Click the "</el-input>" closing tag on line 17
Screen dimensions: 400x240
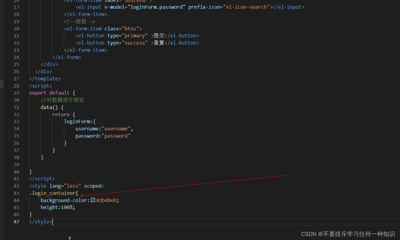pos(288,7)
